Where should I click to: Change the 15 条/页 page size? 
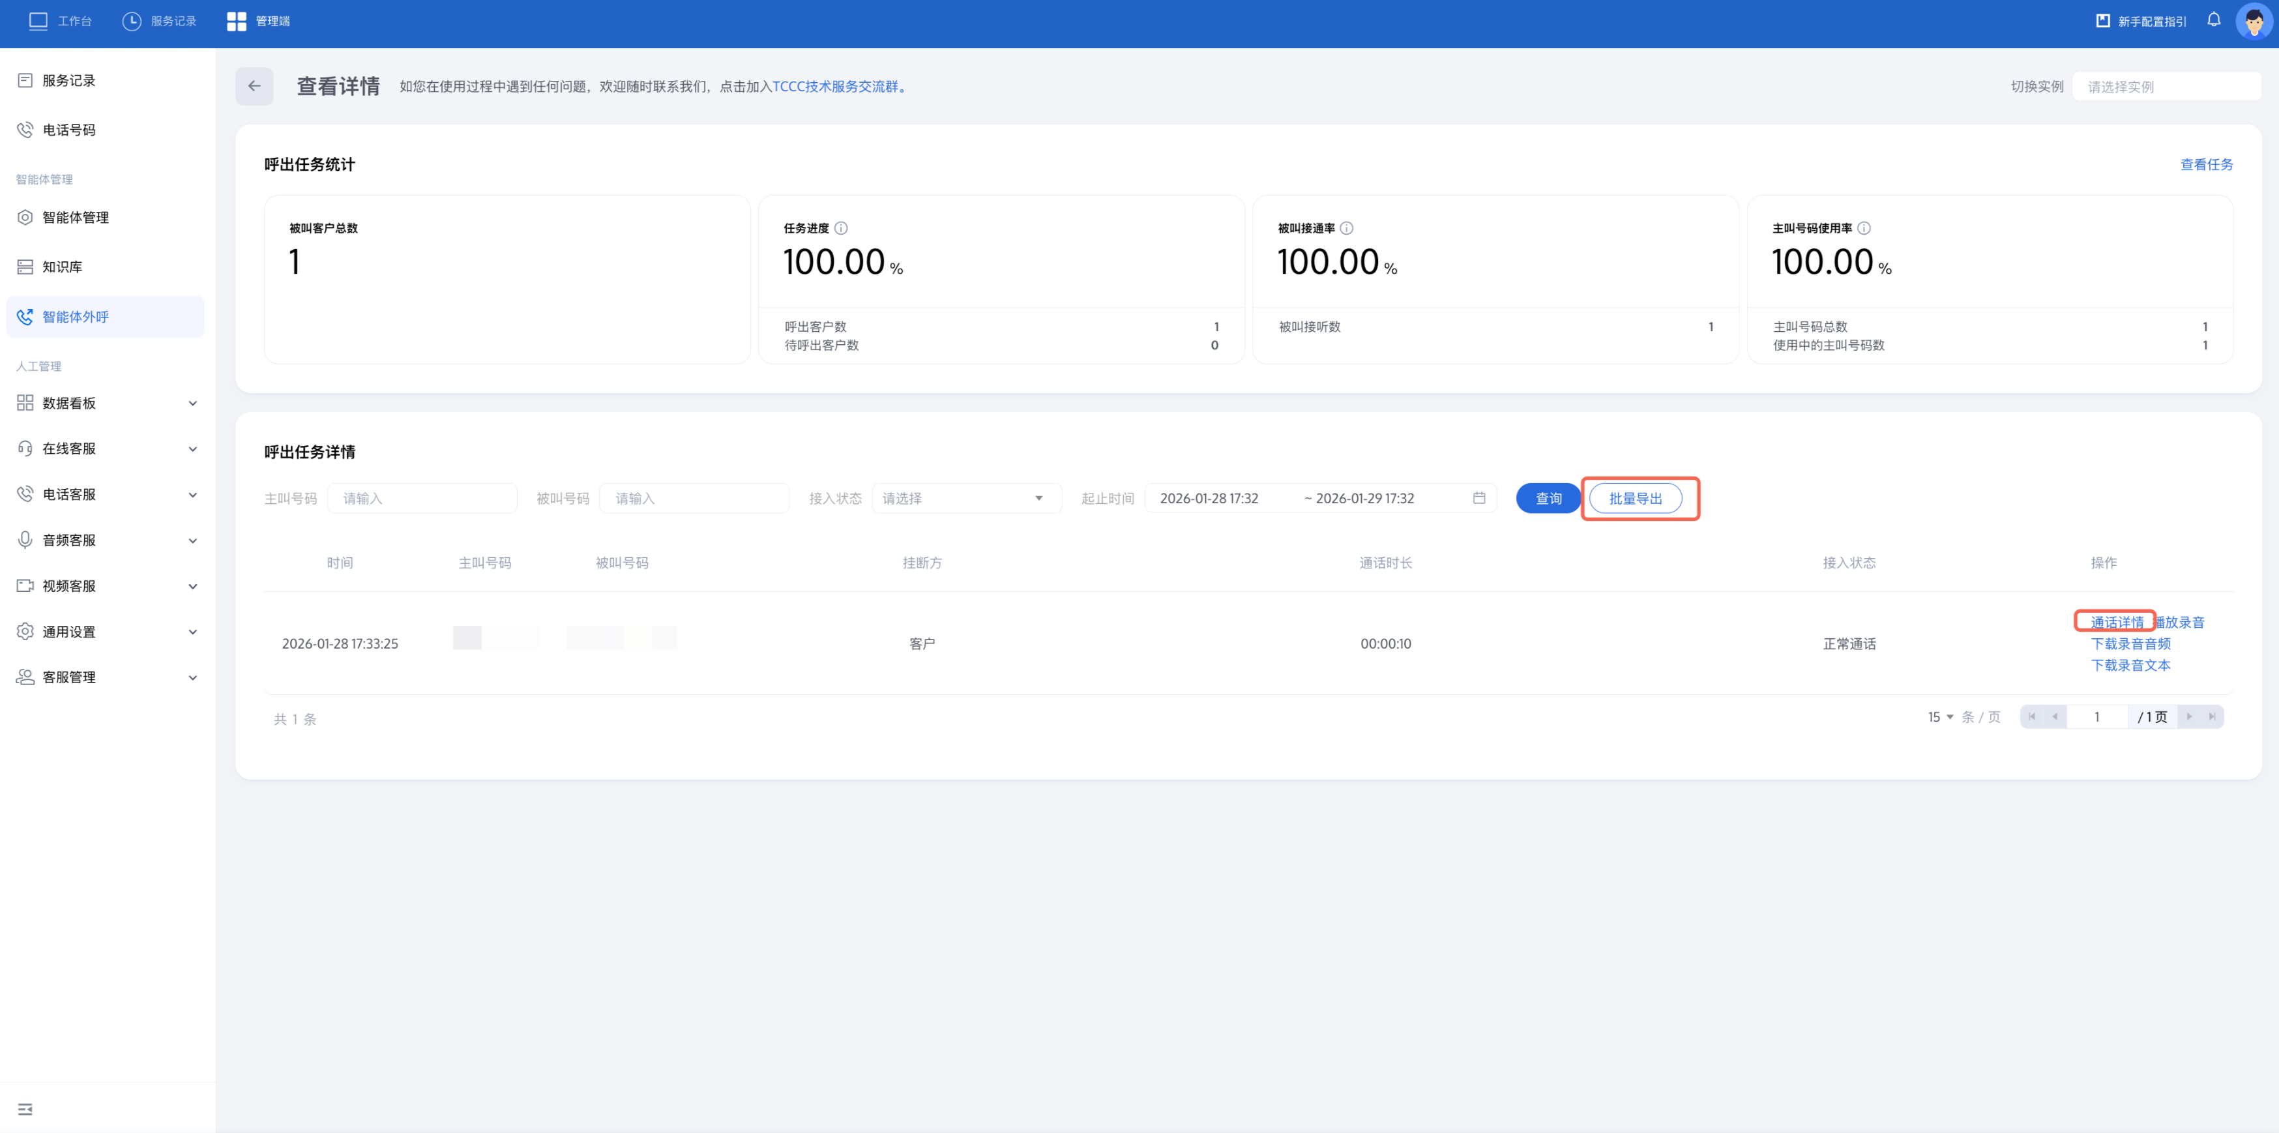click(1940, 717)
